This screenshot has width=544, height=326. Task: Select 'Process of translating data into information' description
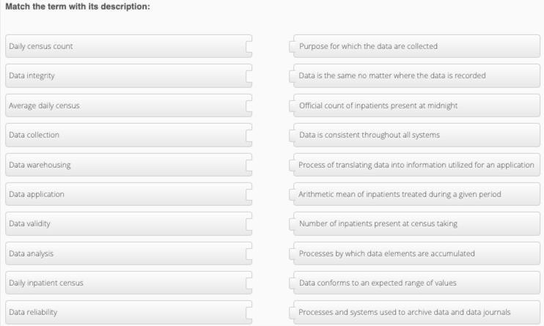click(414, 165)
